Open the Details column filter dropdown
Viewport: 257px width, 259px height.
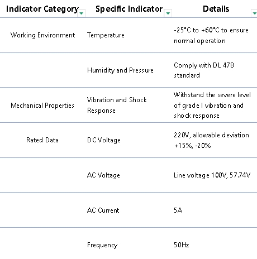pos(254,13)
